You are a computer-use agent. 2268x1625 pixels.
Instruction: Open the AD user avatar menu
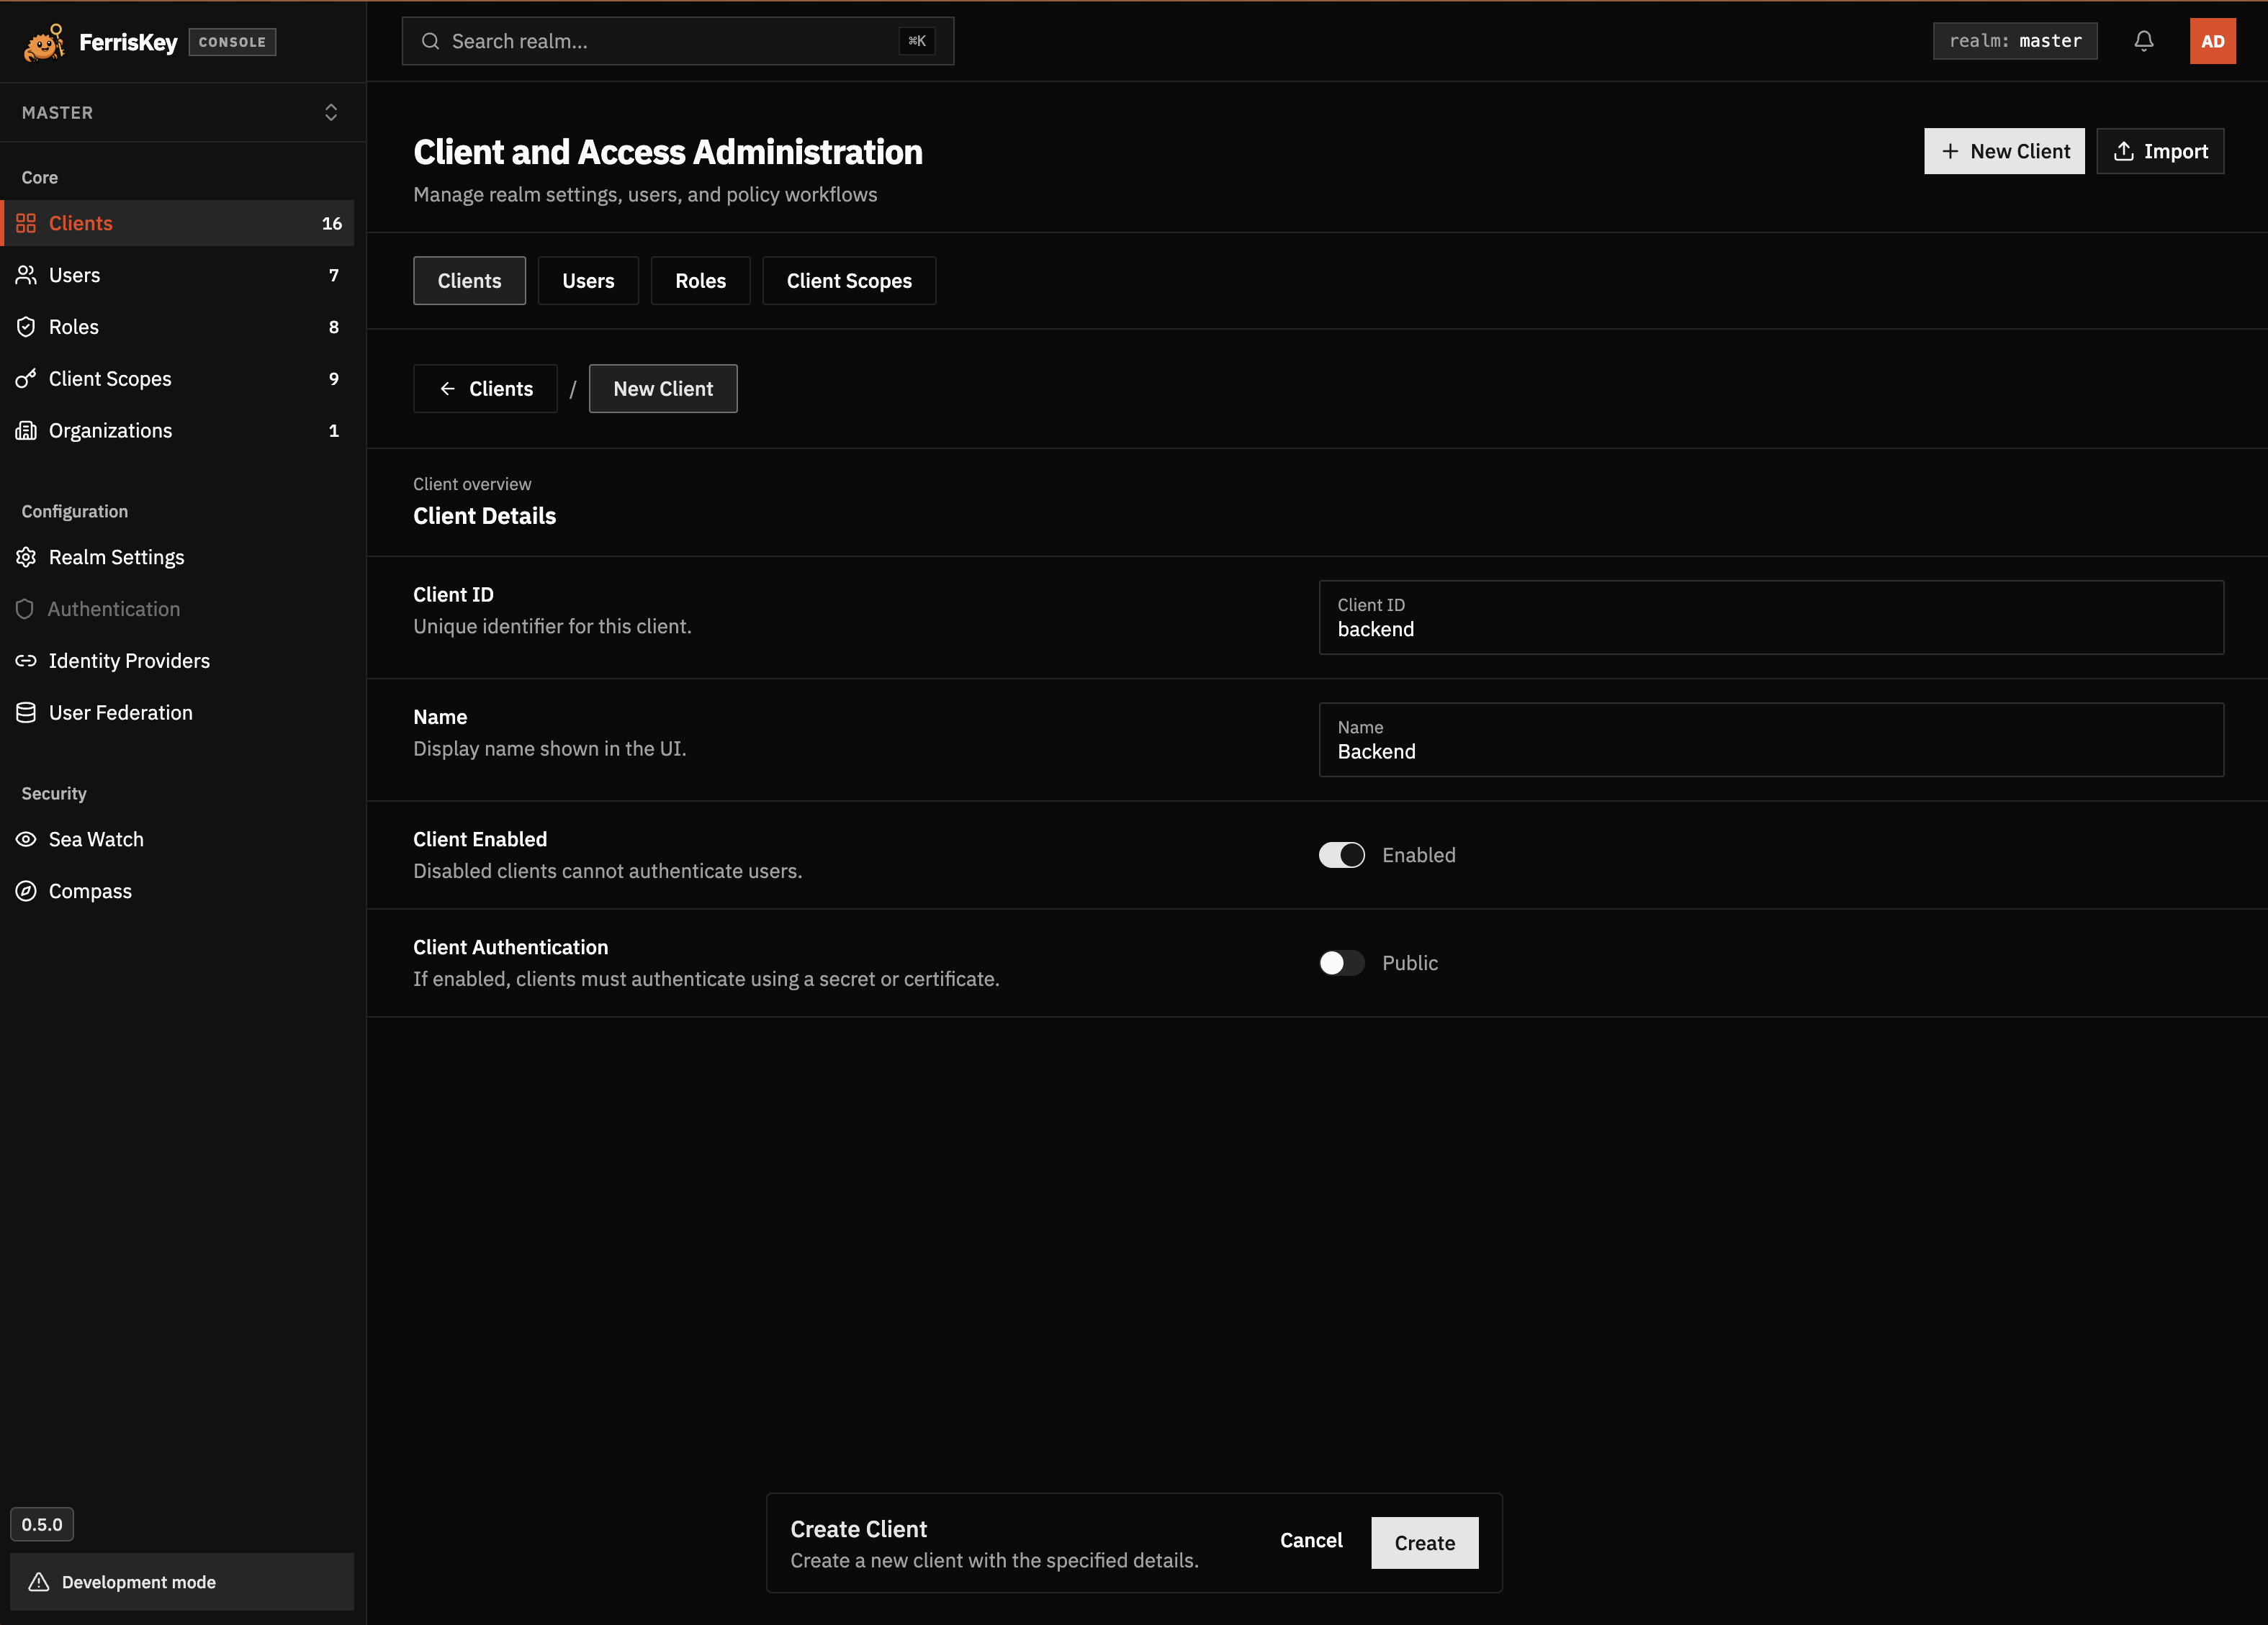[2212, 41]
